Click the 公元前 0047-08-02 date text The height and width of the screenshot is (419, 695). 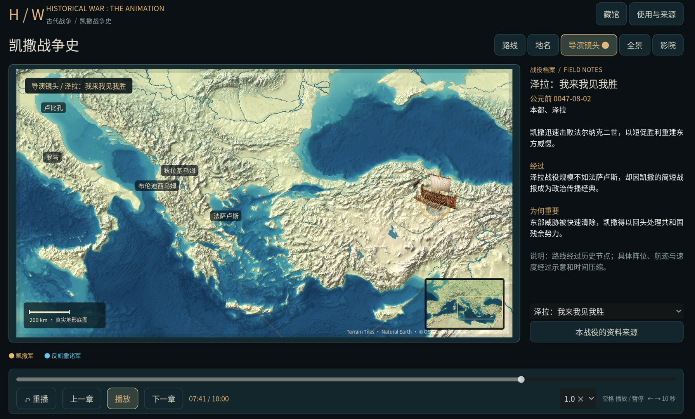[x=560, y=99]
